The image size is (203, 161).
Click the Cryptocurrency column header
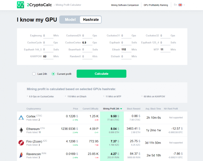[33, 109]
